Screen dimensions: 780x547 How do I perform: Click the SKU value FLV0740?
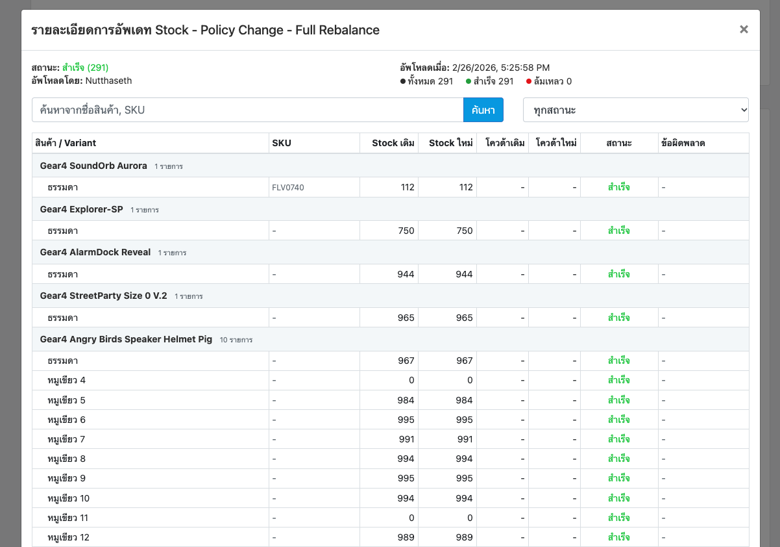(288, 188)
